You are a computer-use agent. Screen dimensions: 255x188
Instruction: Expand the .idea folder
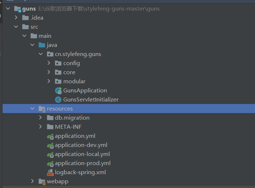(x=16, y=17)
